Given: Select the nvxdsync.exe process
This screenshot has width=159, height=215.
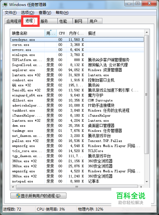Looking at the screenshot, I should [77, 40].
